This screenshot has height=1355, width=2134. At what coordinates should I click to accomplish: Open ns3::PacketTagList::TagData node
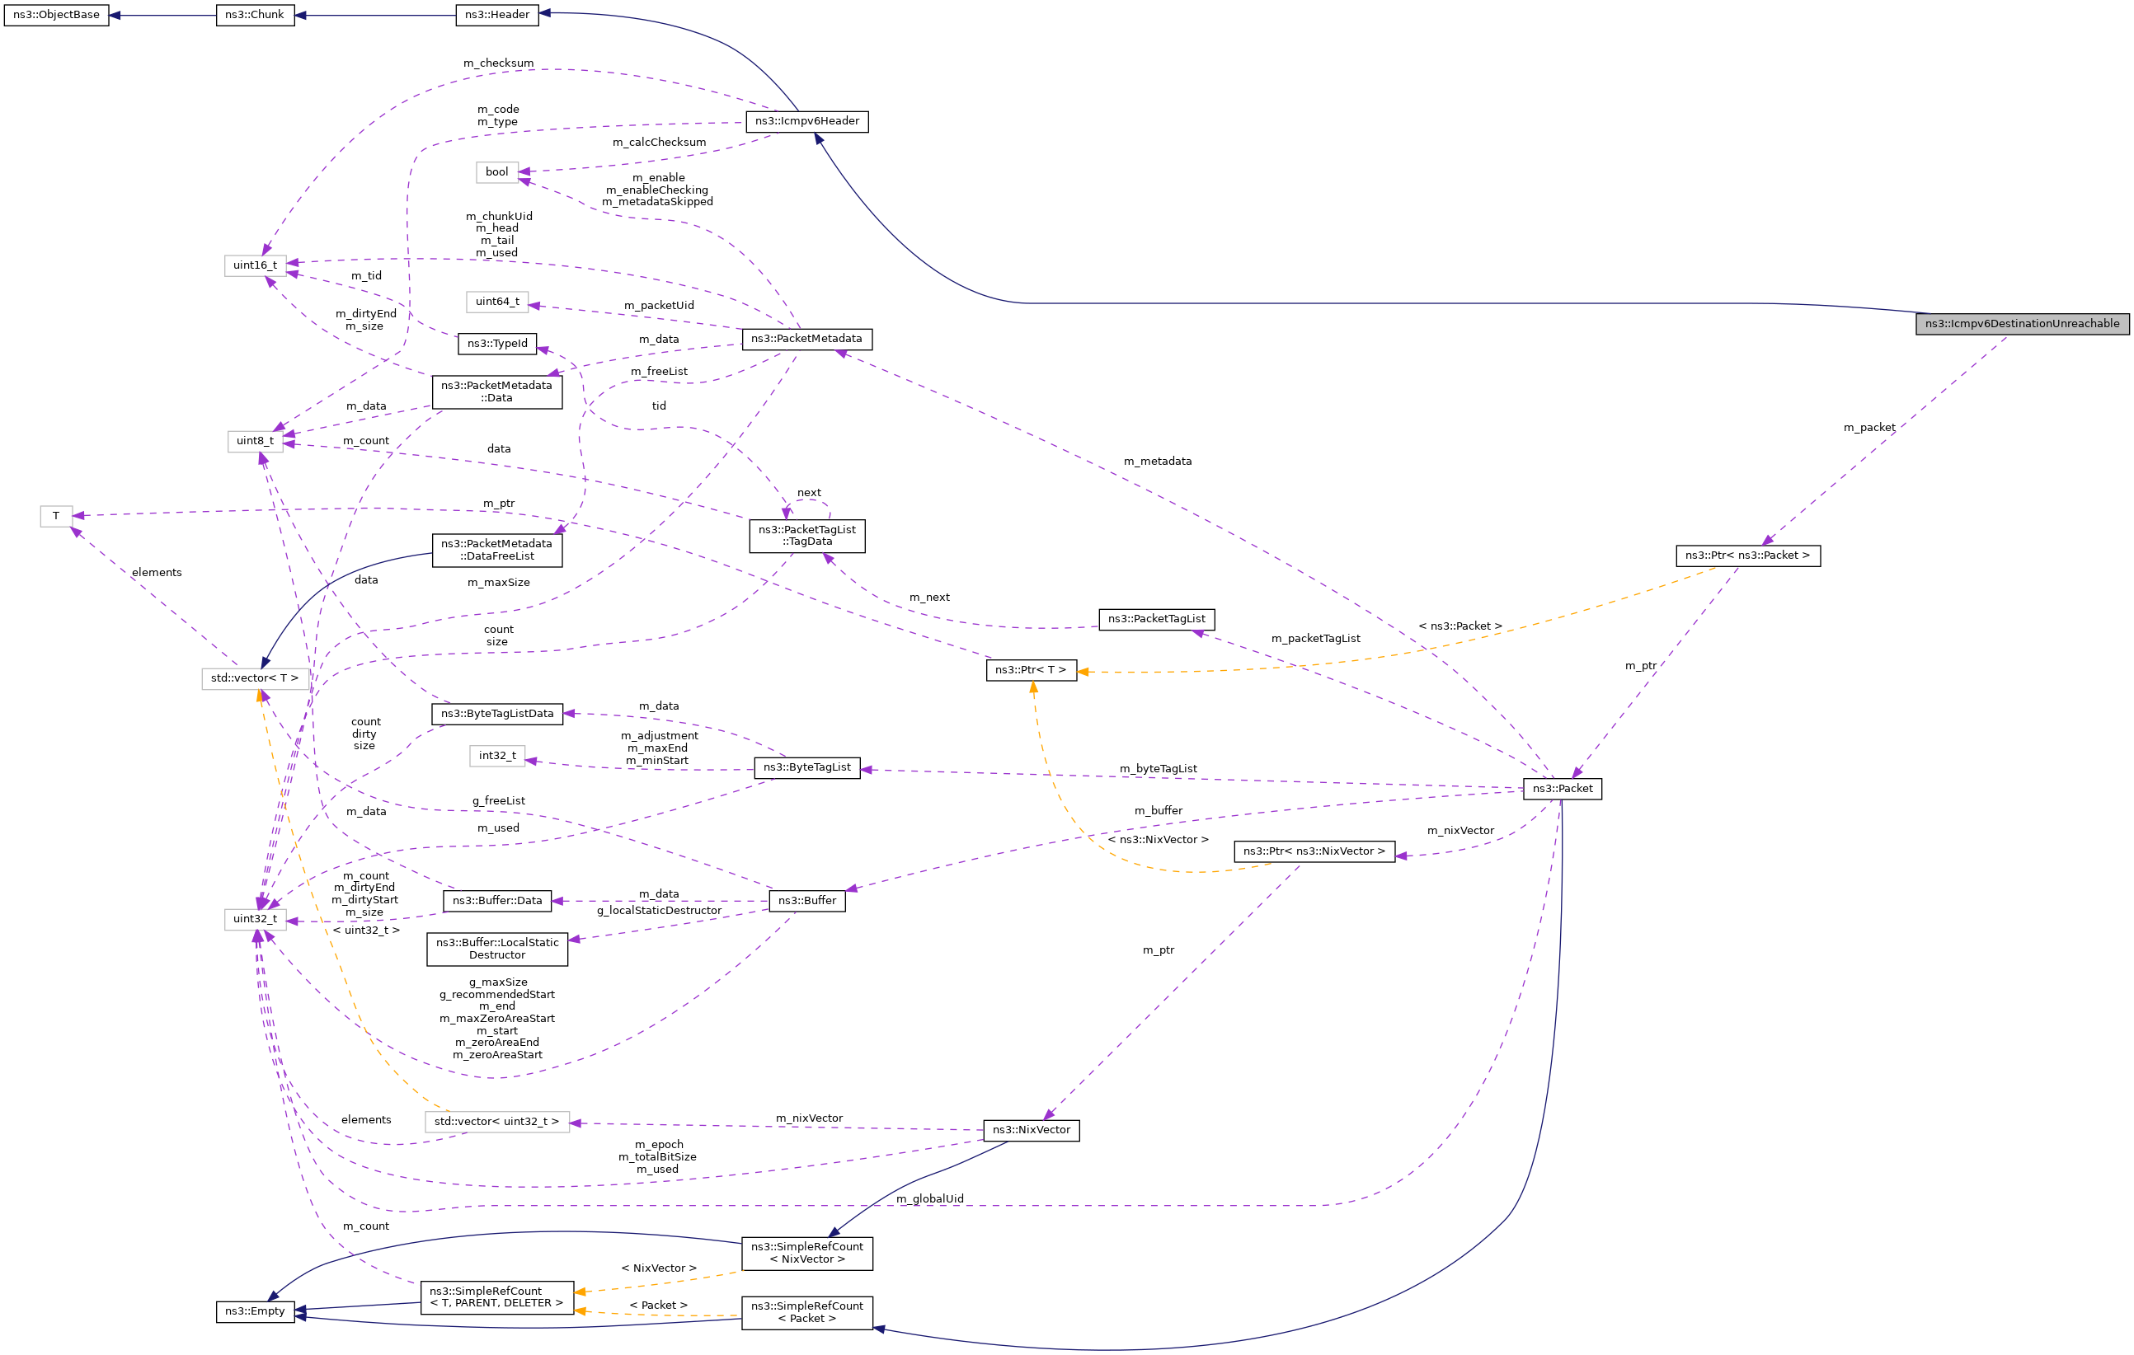[807, 537]
